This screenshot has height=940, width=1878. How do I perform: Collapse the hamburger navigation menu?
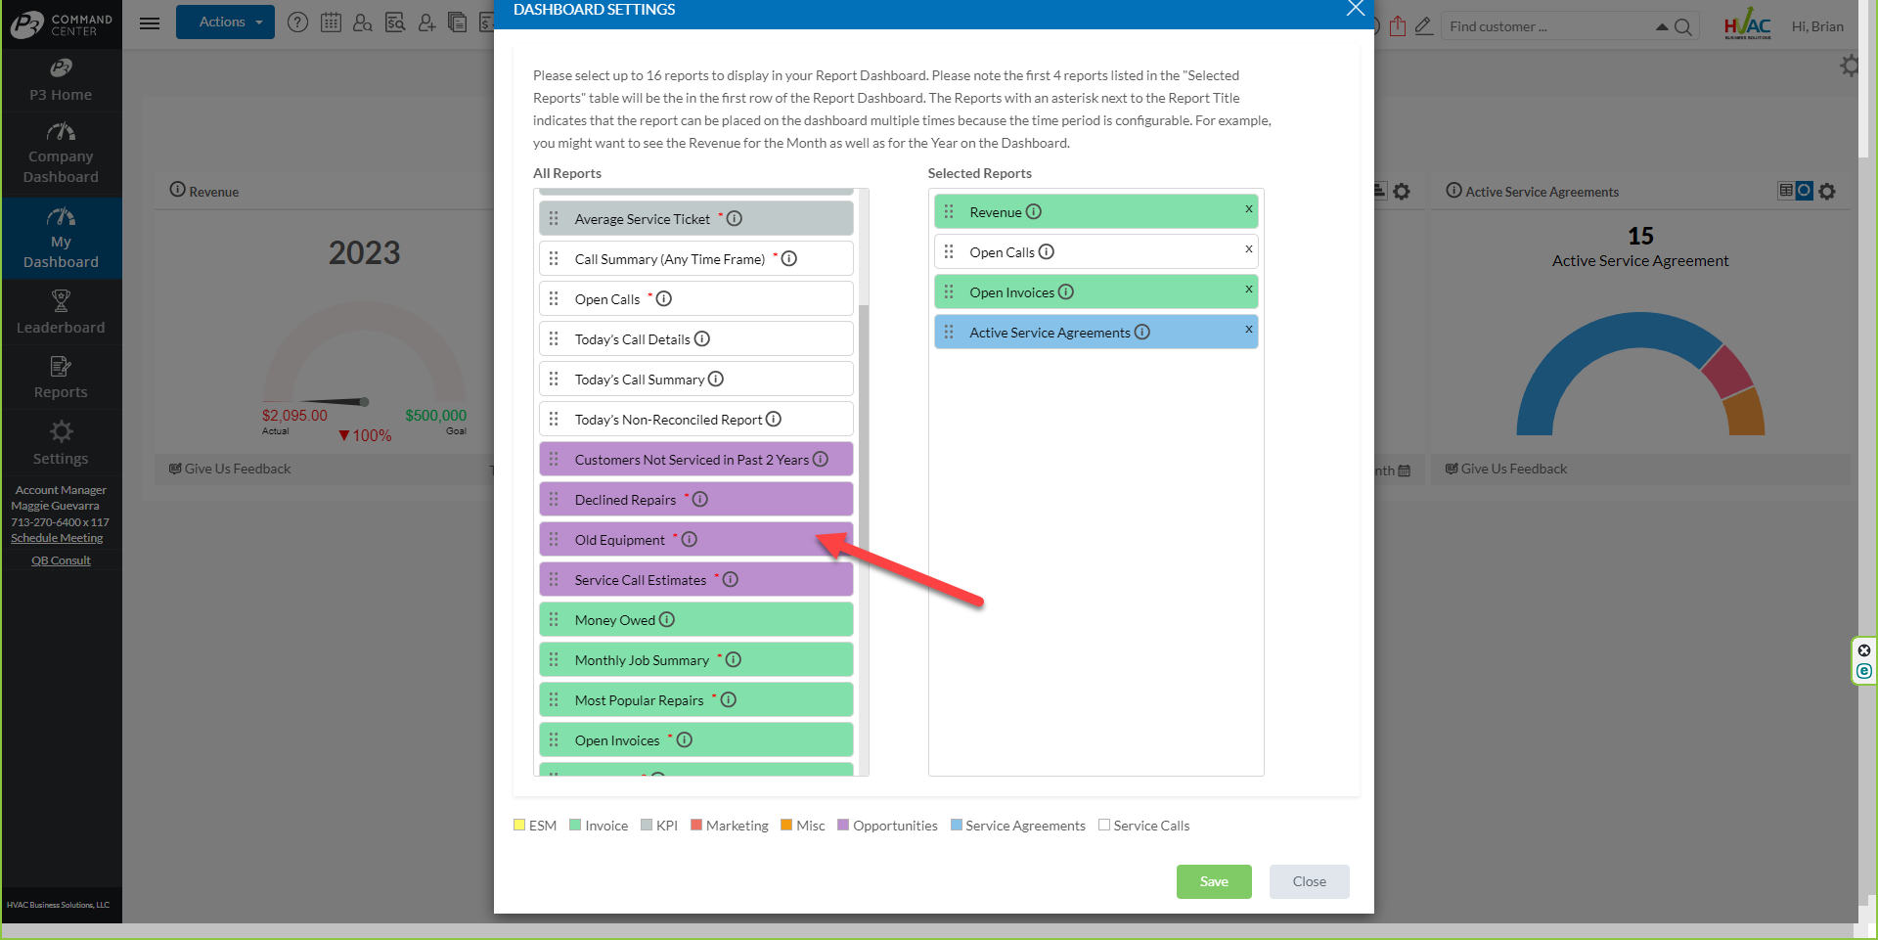149,23
